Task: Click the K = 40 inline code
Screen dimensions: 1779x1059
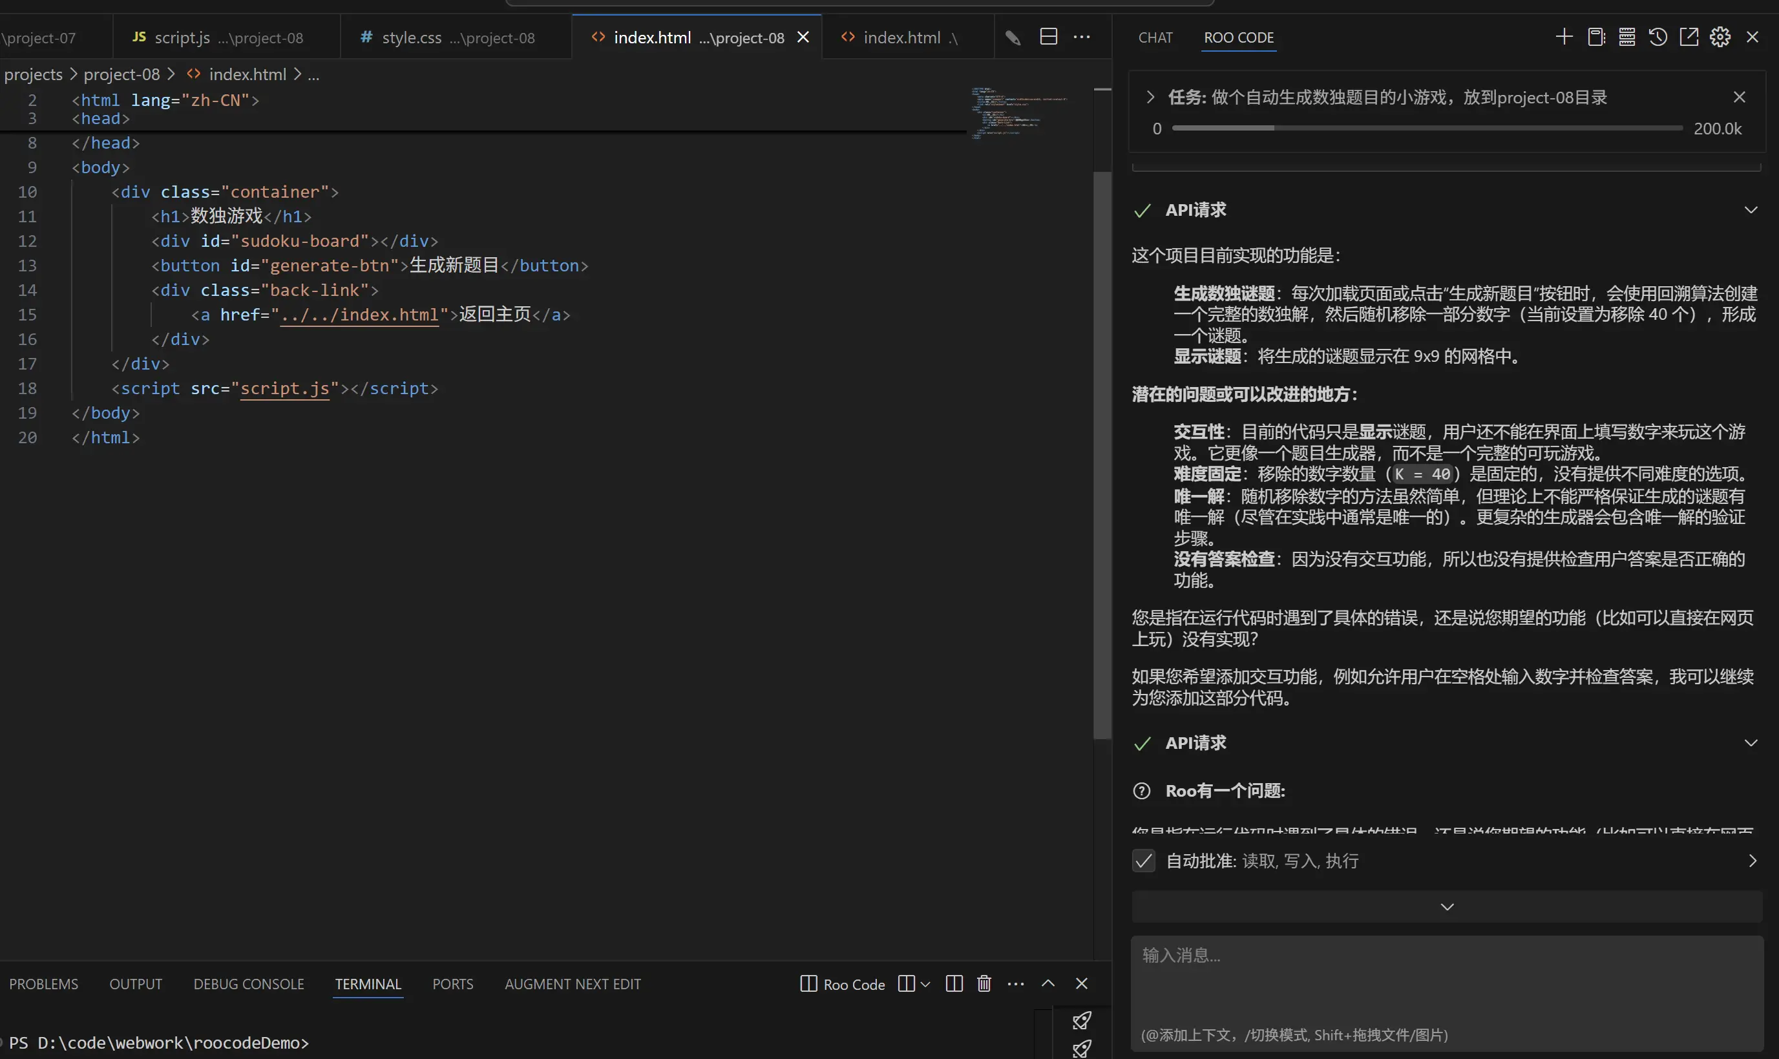Action: click(x=1422, y=474)
